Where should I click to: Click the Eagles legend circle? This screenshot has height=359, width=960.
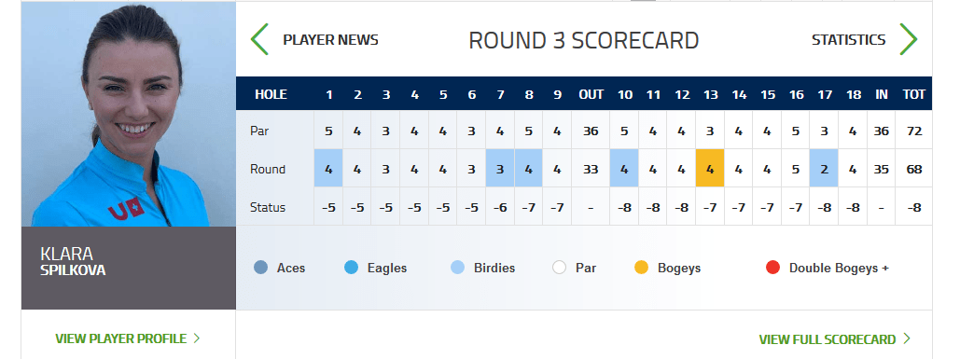point(351,268)
